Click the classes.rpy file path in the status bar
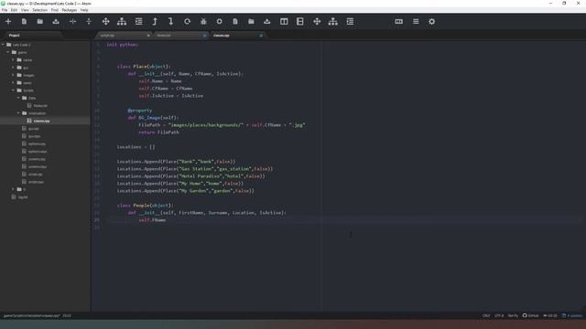586x329 pixels. click(x=32, y=315)
